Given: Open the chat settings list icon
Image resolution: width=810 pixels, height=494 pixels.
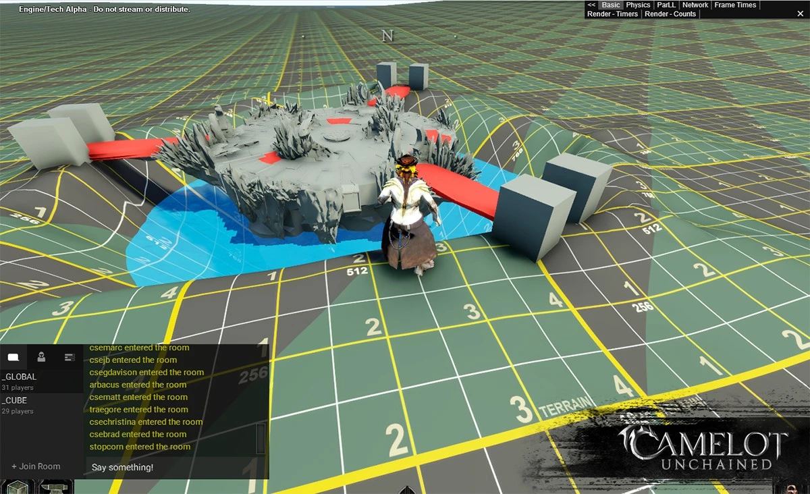Looking at the screenshot, I should pyautogui.click(x=68, y=357).
